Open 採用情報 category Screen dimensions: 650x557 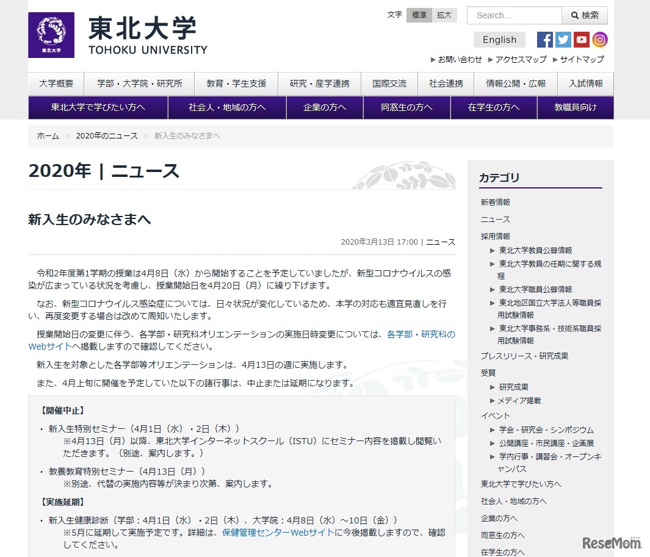tap(496, 236)
